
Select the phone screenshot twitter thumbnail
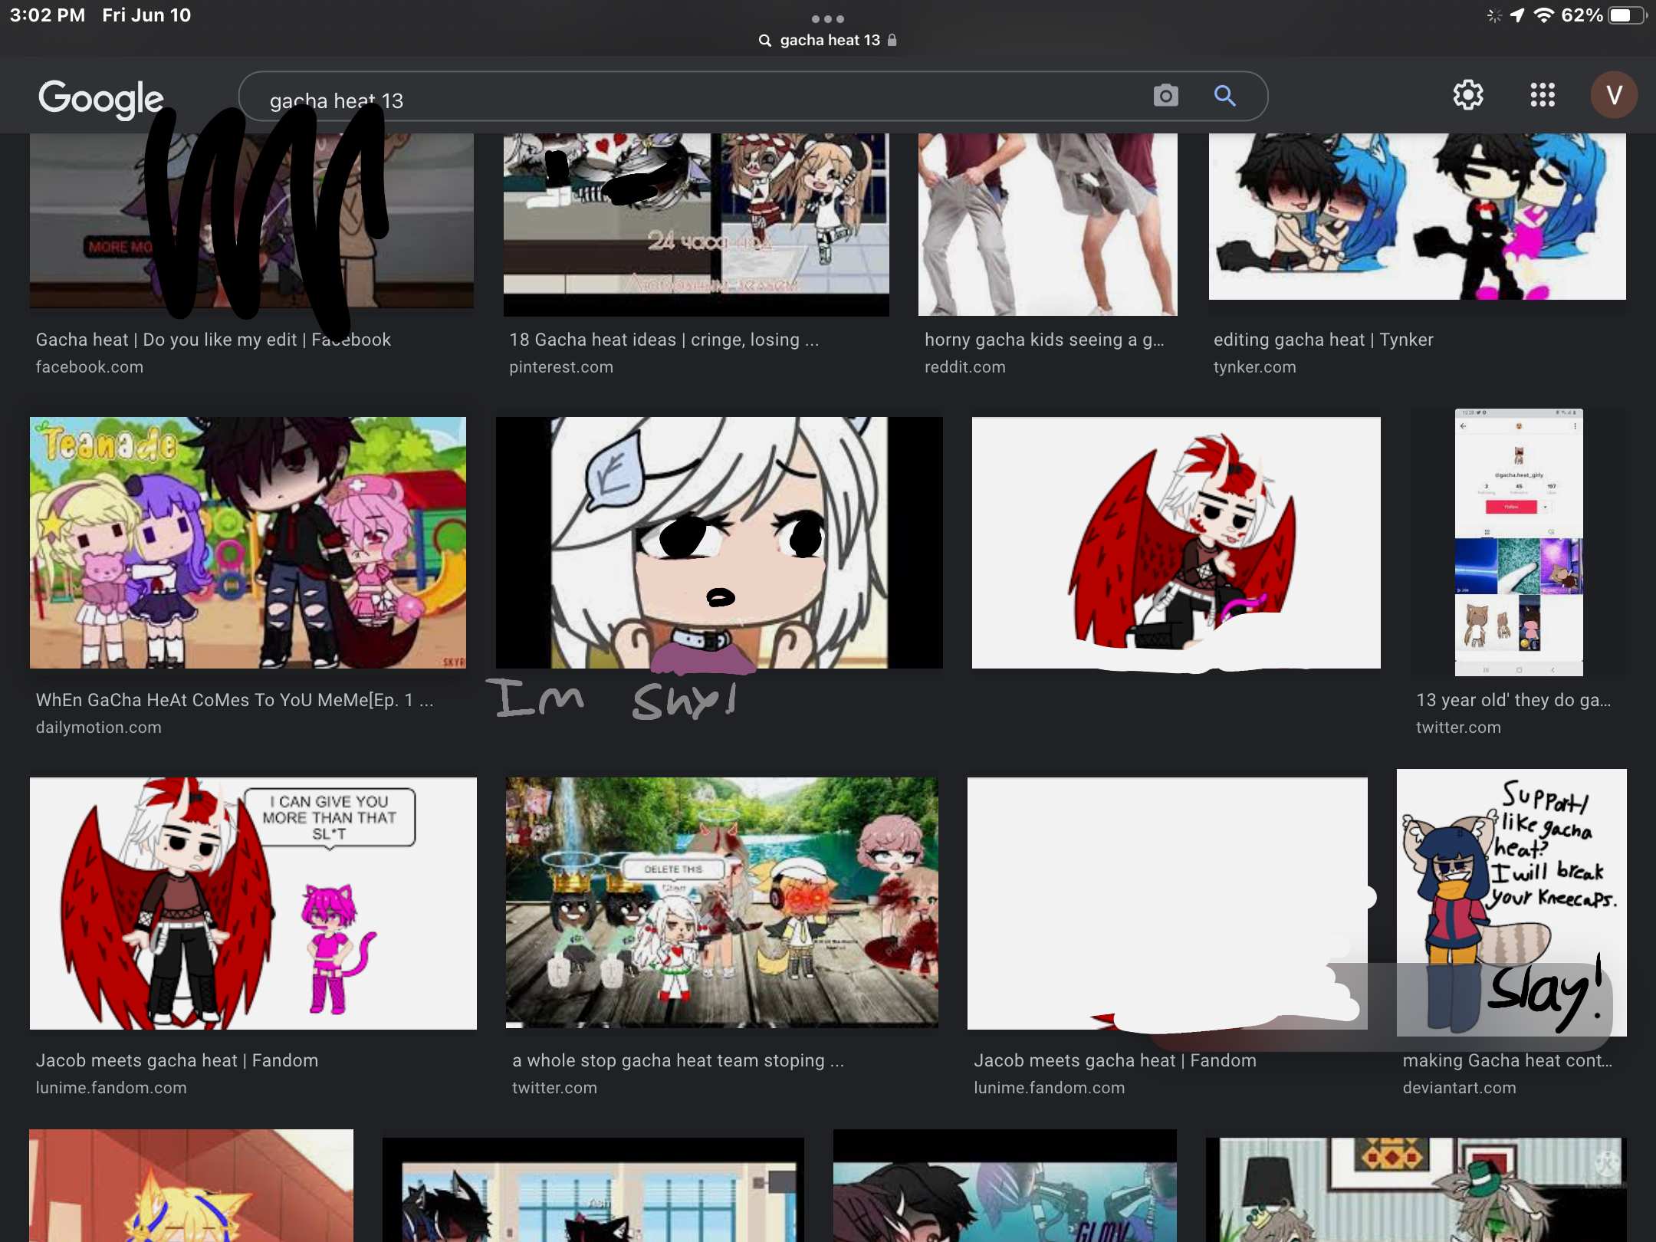pyautogui.click(x=1518, y=542)
